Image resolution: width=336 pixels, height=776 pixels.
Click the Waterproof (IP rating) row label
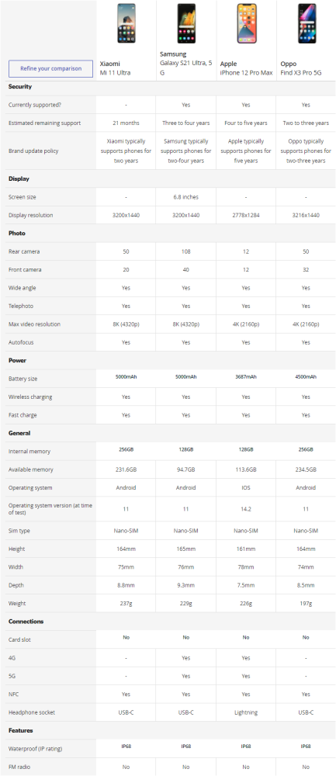point(36,749)
